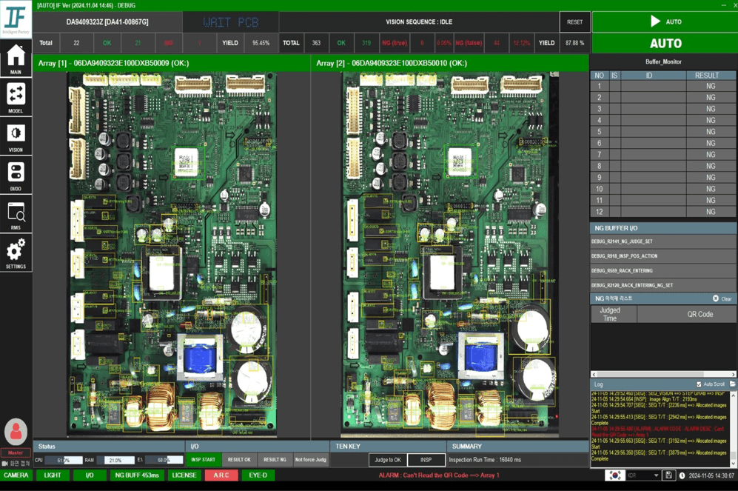The image size is (738, 491).
Task: Click the Array [1] header bar
Action: click(172, 63)
